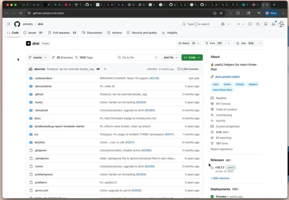
Task: Open Security and quality tab
Action: click(x=142, y=33)
